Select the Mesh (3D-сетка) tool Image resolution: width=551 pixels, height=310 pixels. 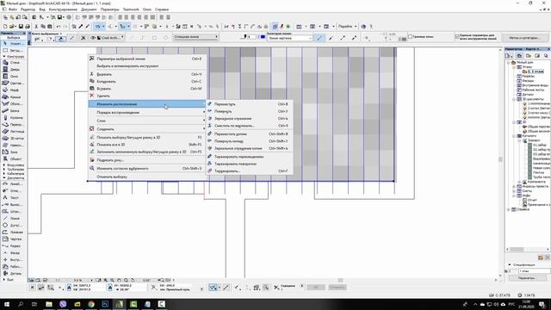[x=13, y=138]
